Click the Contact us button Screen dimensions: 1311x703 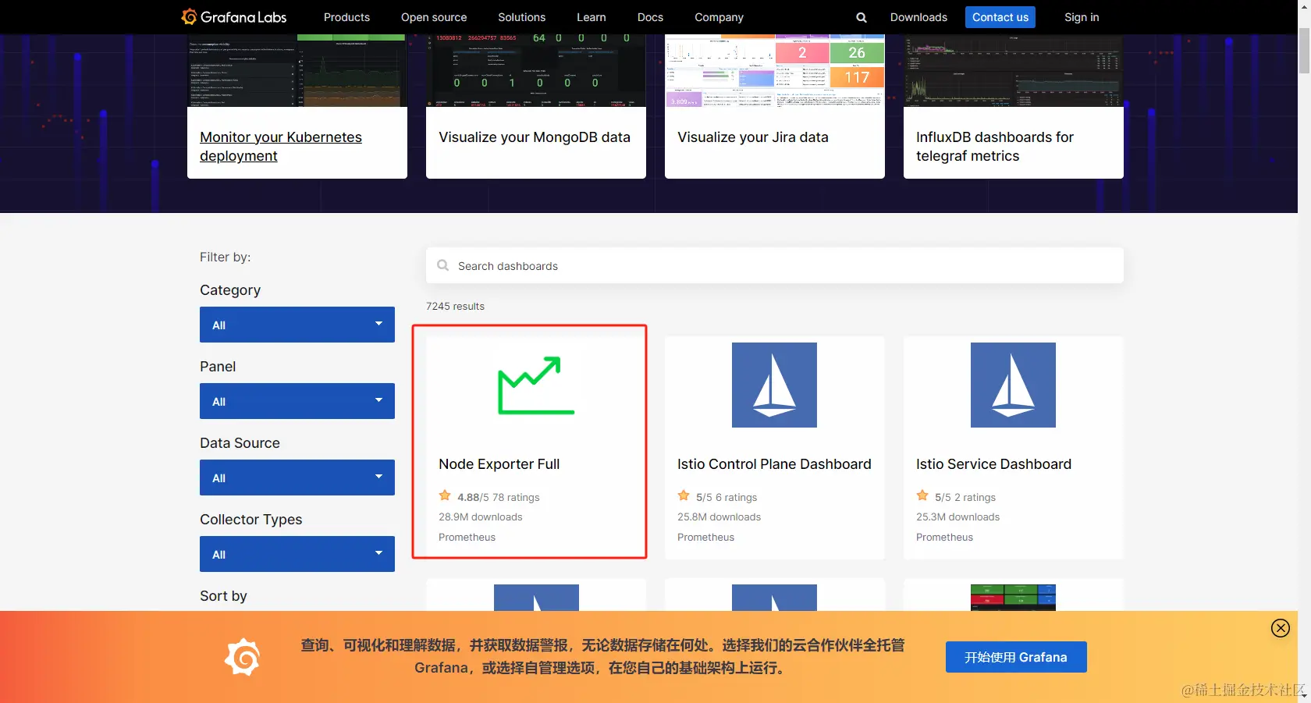pyautogui.click(x=1000, y=17)
